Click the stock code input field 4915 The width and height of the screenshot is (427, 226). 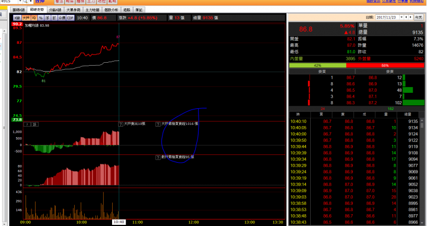pos(9,2)
